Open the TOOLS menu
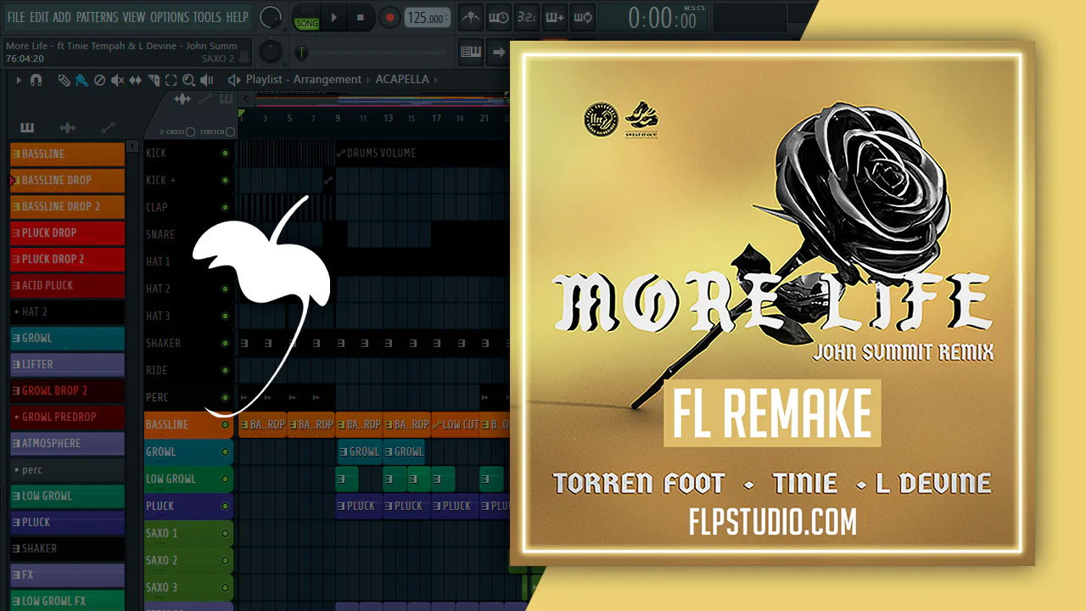The image size is (1086, 611). pyautogui.click(x=207, y=17)
